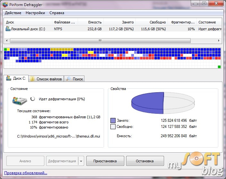Sort by the Фрагментир... column header
226x179 pixels.
click(182, 22)
